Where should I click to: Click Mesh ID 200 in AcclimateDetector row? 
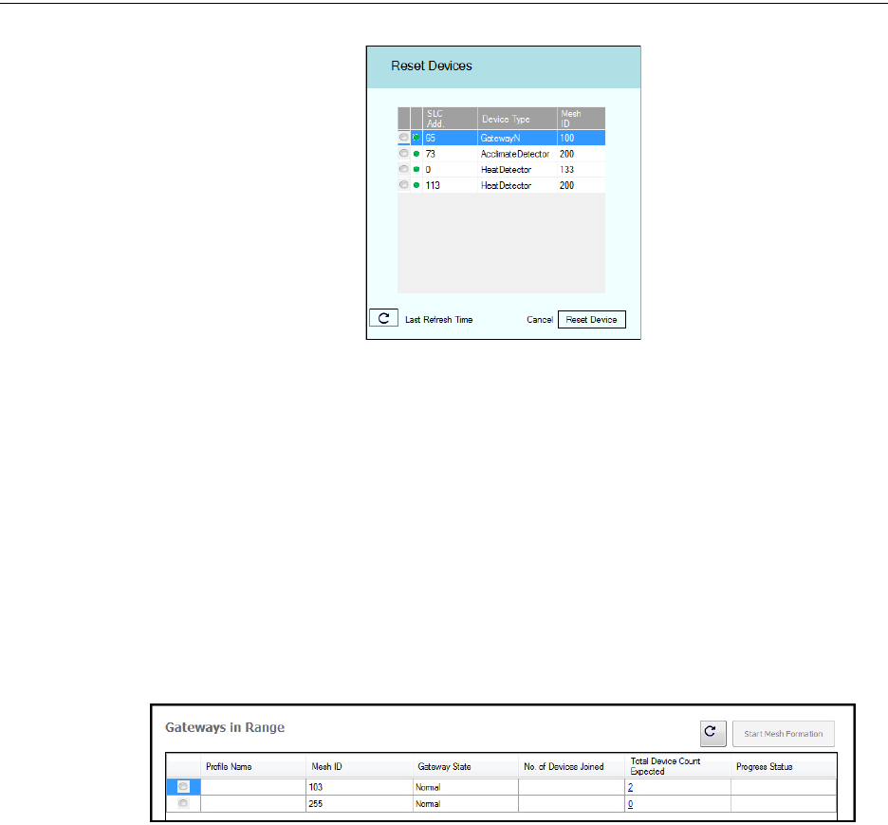coord(581,154)
